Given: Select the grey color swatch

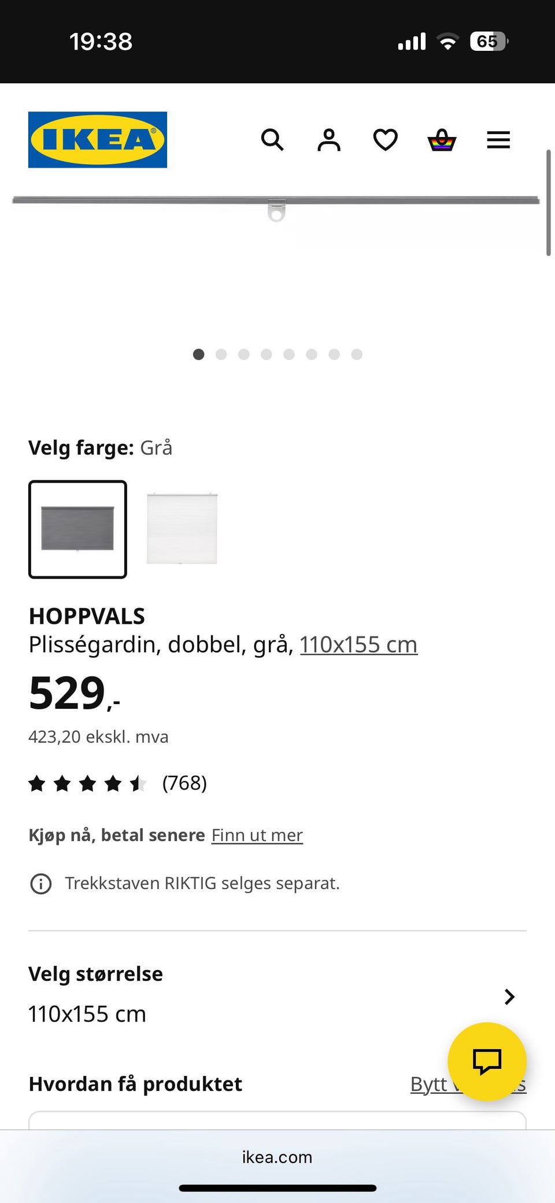Looking at the screenshot, I should (77, 529).
